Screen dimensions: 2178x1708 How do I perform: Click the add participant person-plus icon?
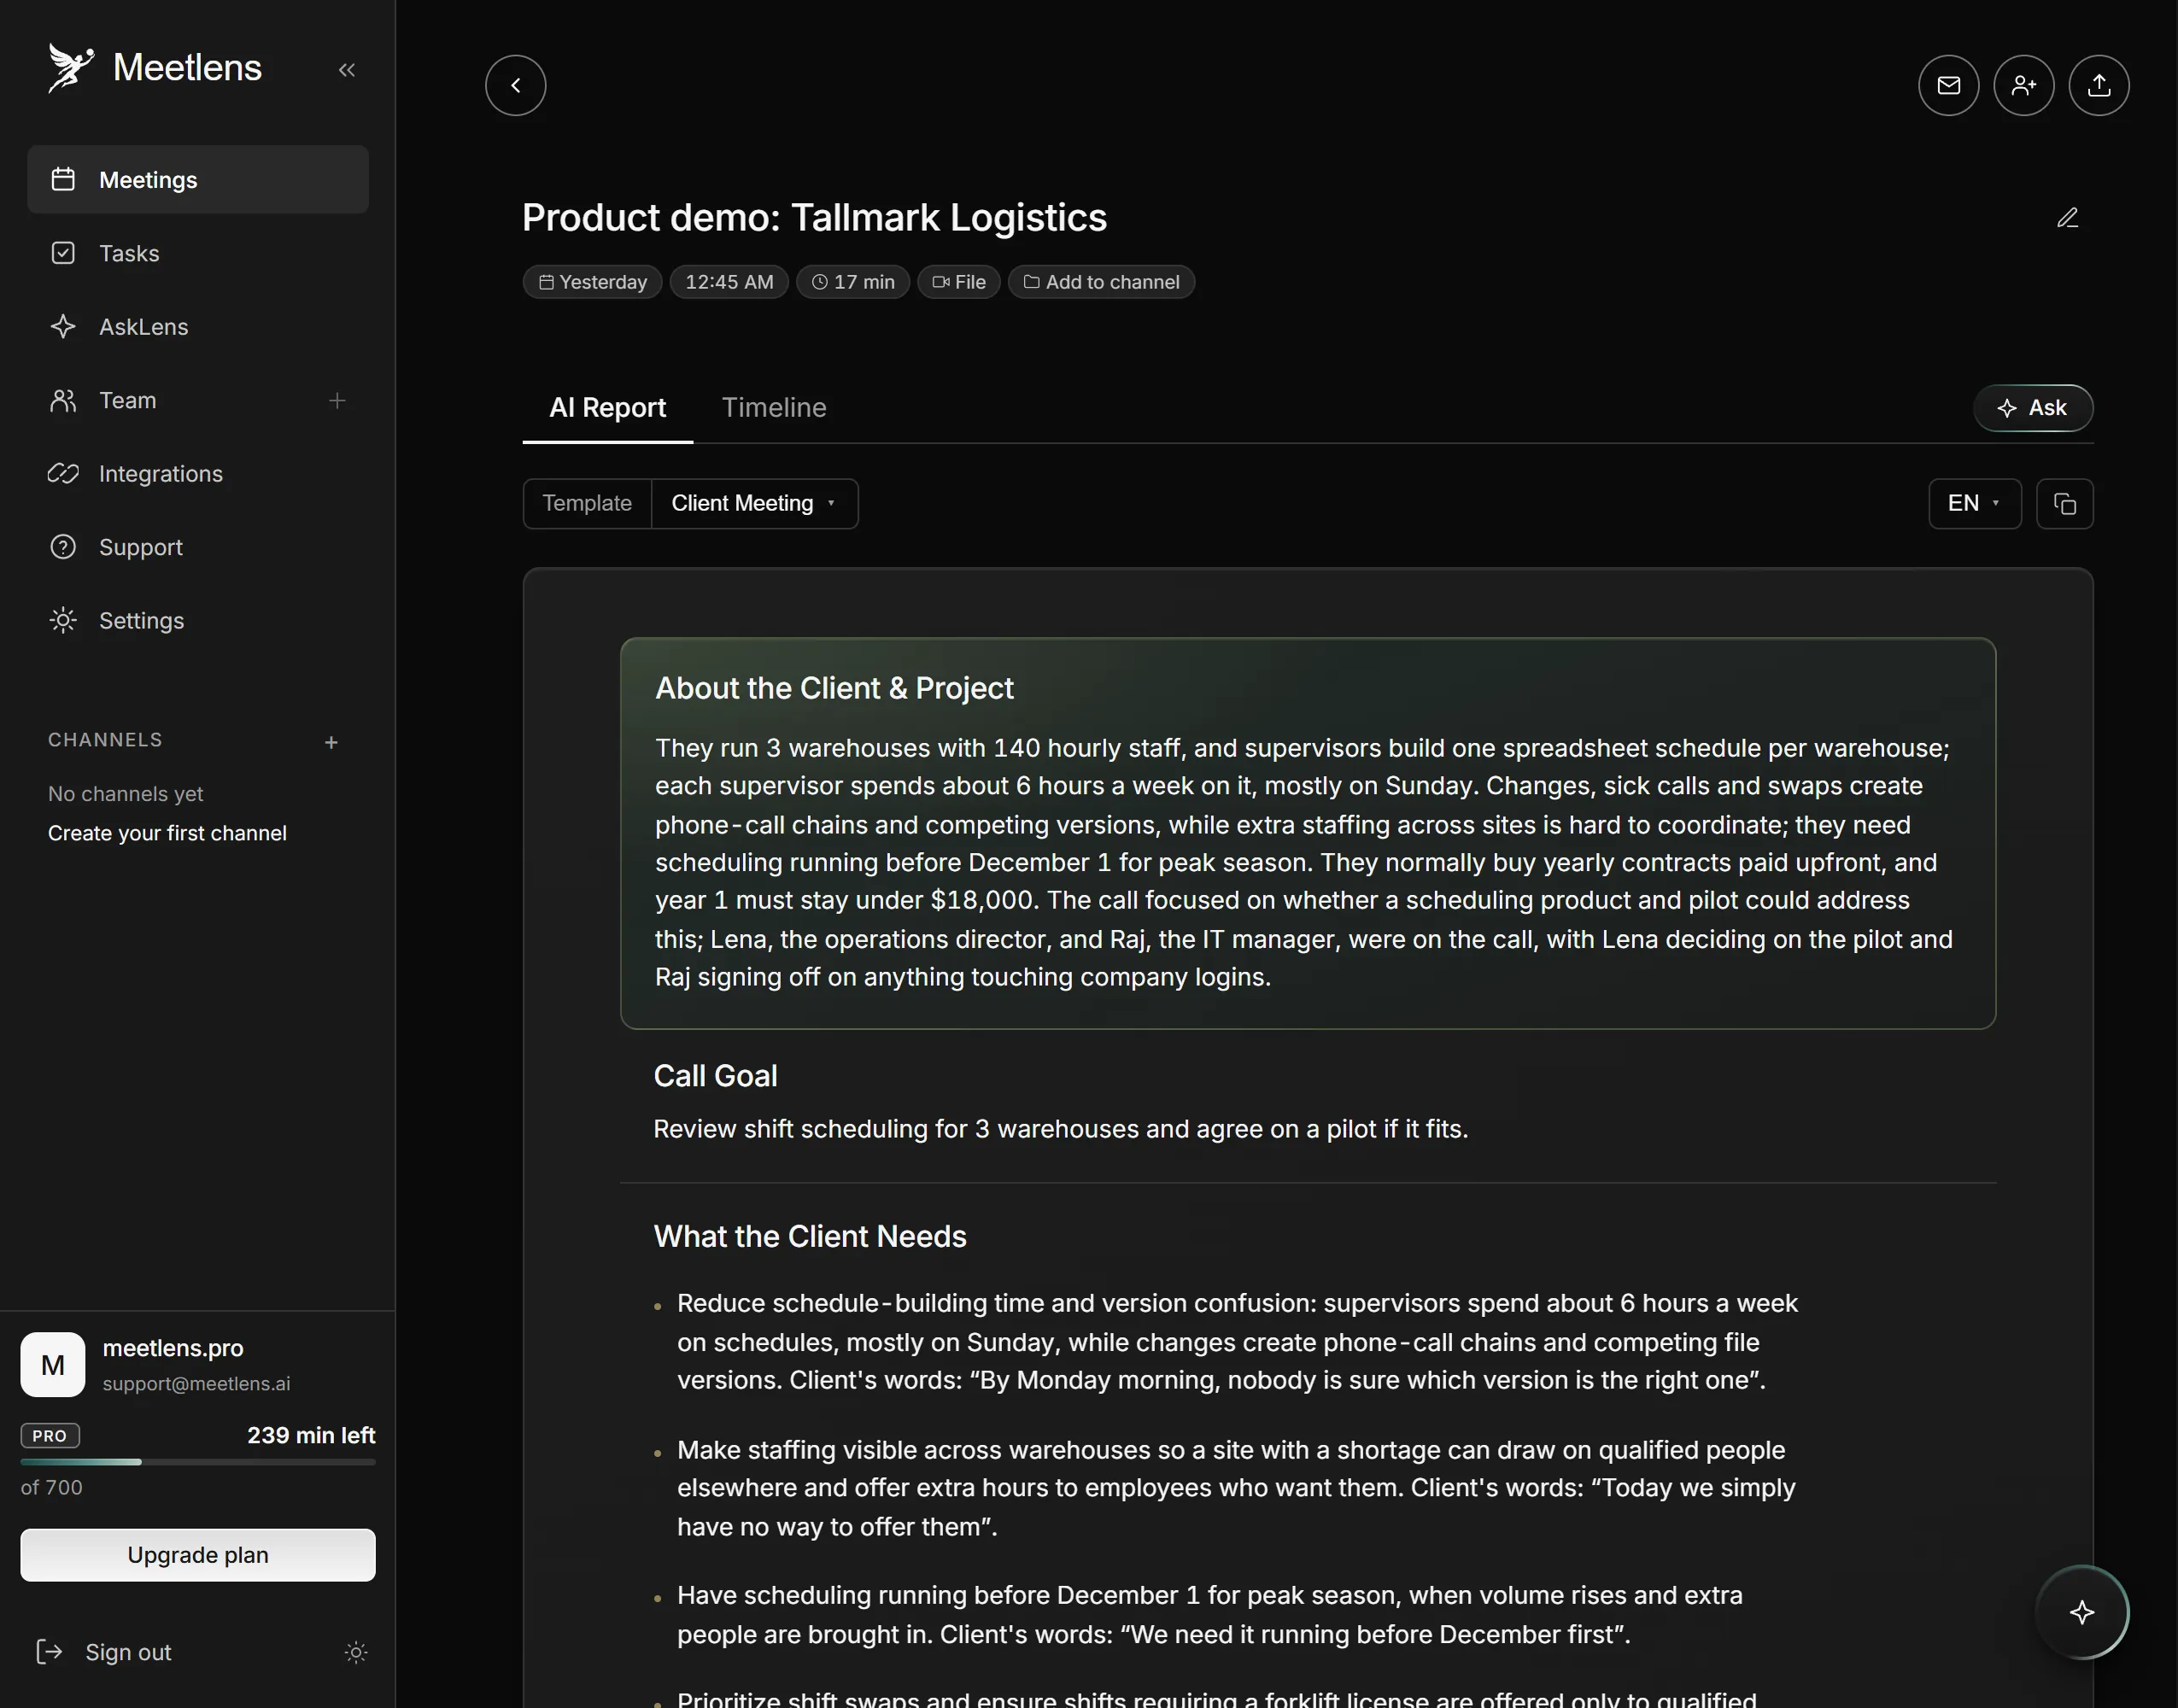2023,85
